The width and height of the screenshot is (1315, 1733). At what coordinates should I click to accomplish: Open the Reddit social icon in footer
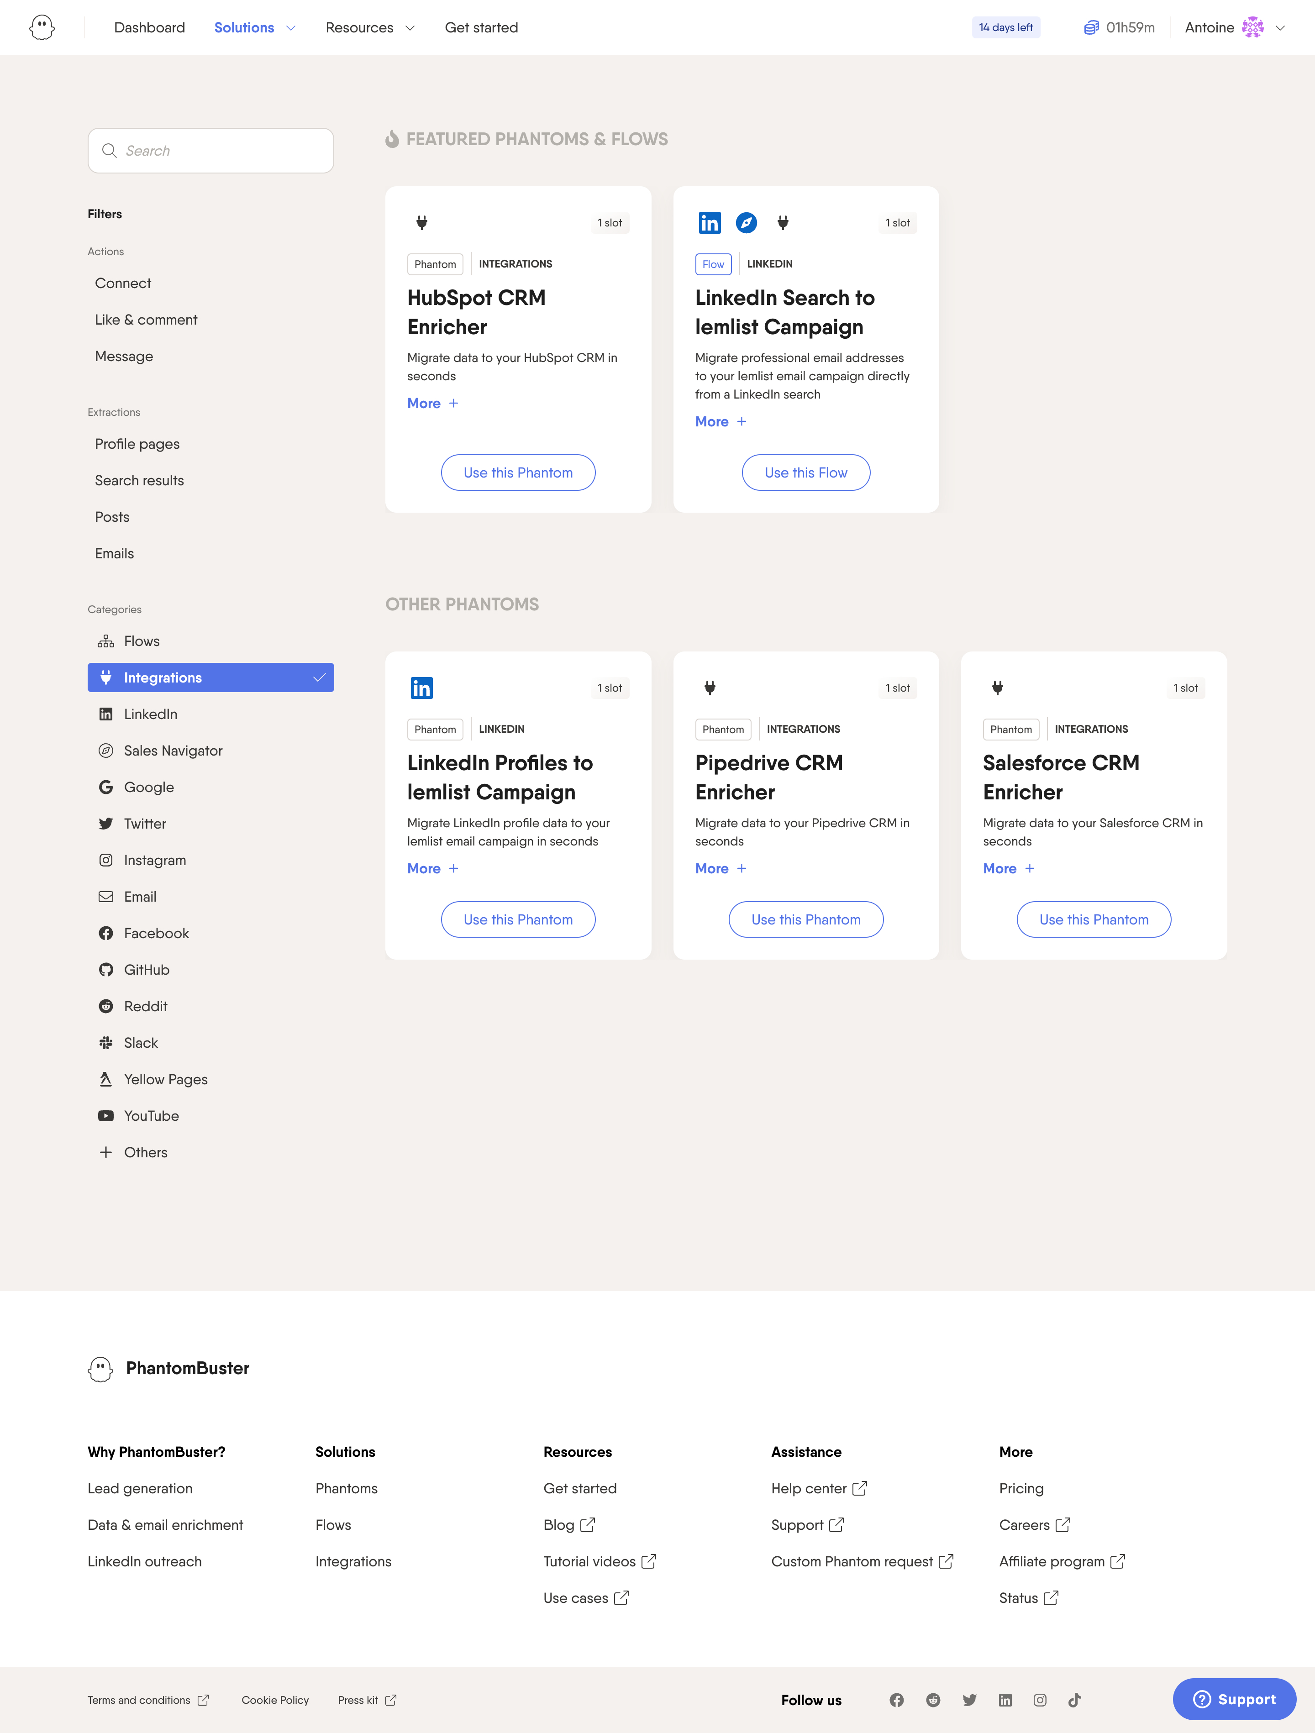pyautogui.click(x=932, y=1699)
